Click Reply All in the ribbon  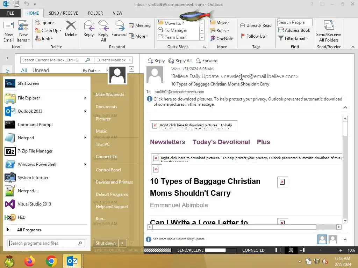(103, 32)
